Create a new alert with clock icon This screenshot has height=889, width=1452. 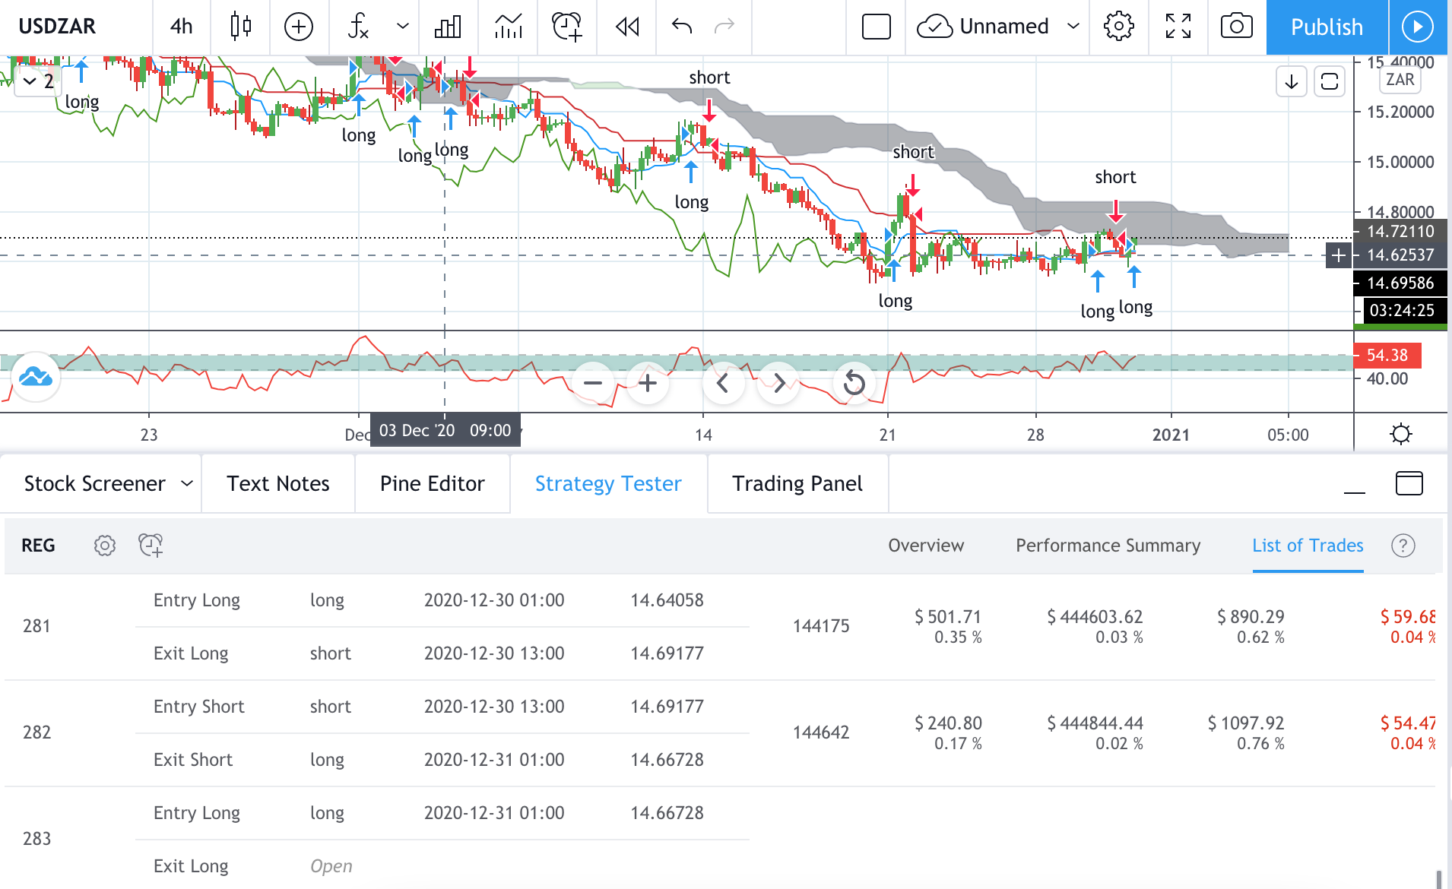tap(566, 27)
